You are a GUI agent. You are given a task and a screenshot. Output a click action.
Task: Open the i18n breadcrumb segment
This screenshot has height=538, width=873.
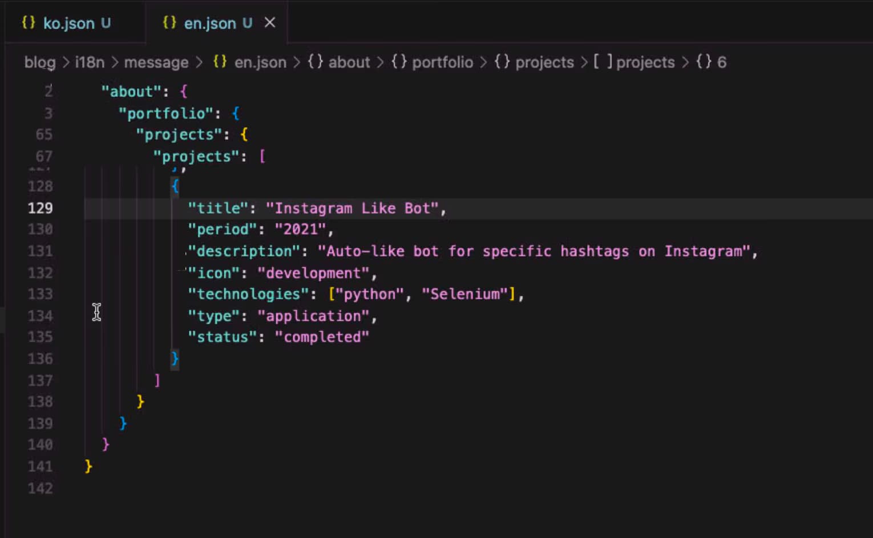pos(90,62)
